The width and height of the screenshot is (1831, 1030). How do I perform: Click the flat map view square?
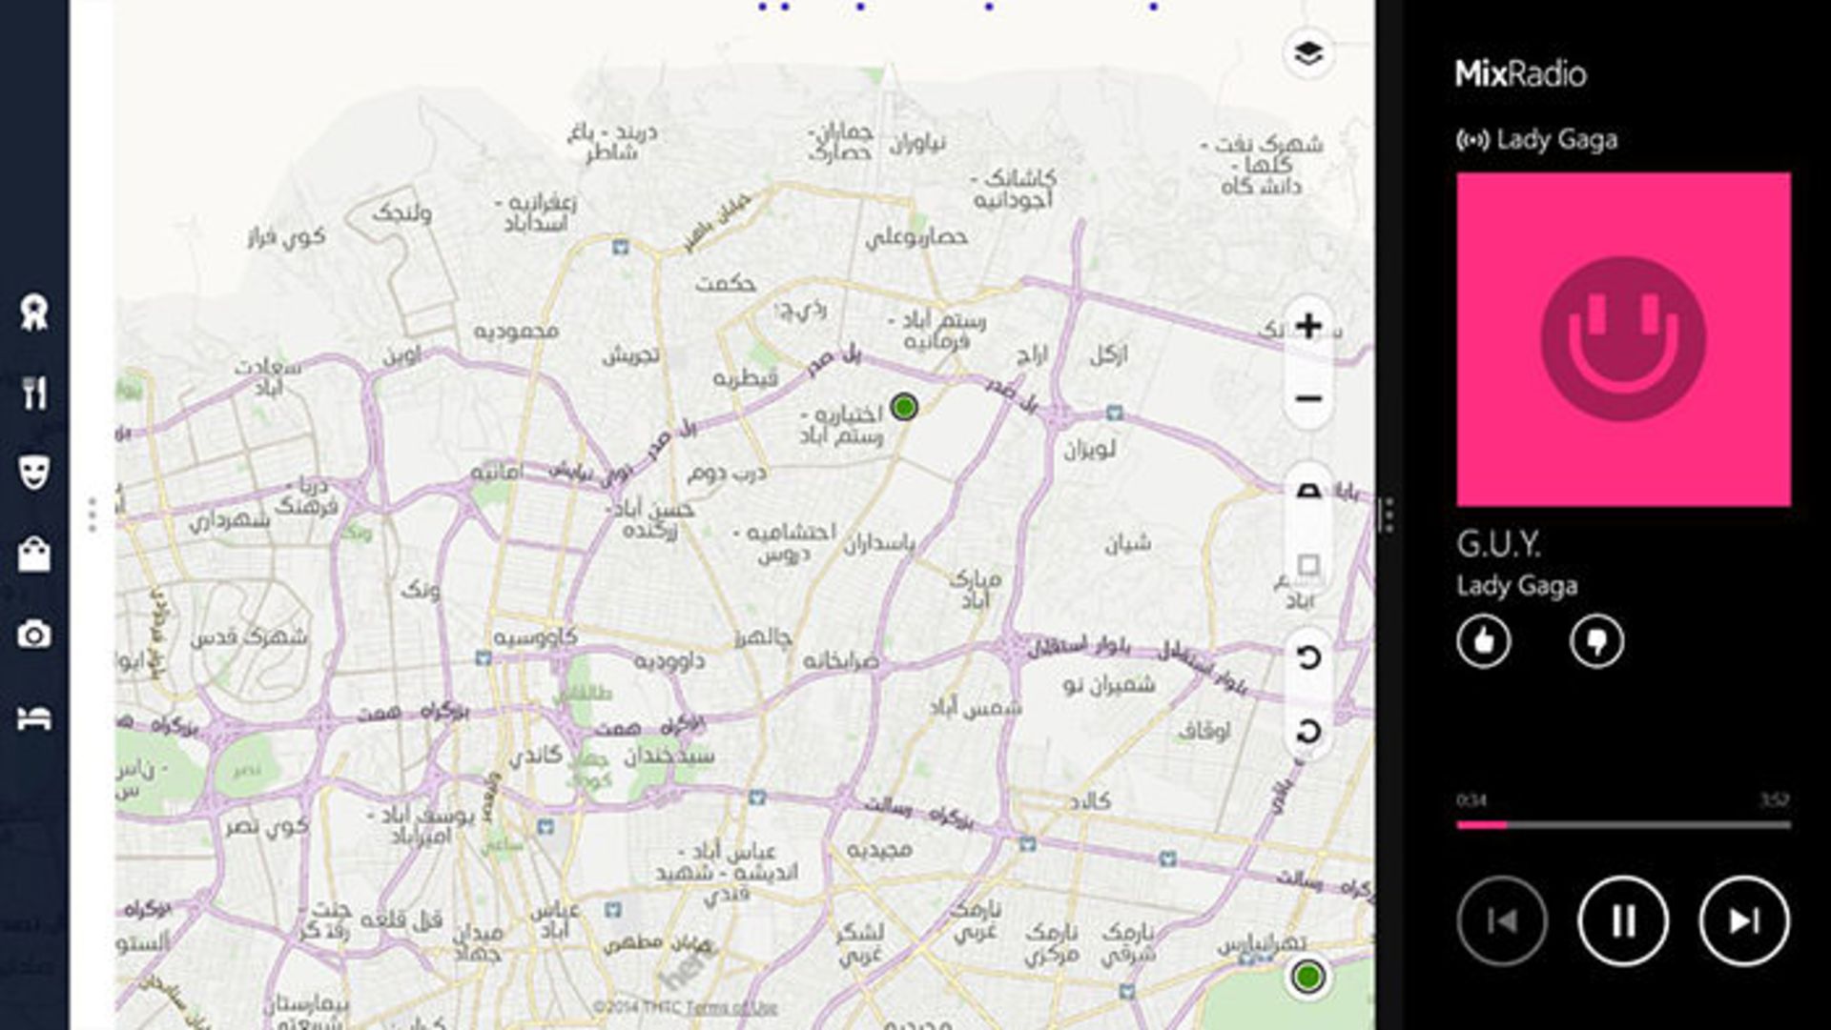(x=1308, y=565)
